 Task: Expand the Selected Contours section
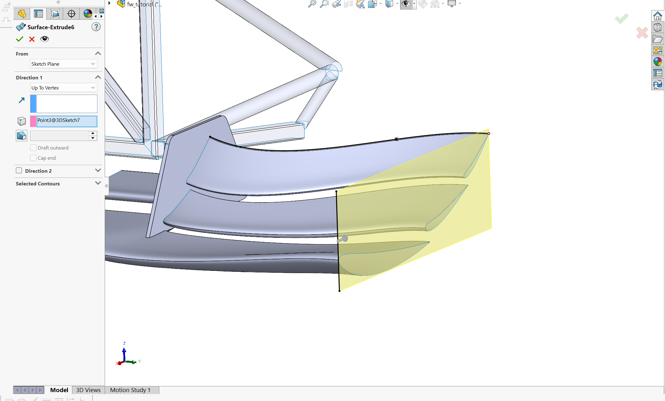click(x=98, y=184)
